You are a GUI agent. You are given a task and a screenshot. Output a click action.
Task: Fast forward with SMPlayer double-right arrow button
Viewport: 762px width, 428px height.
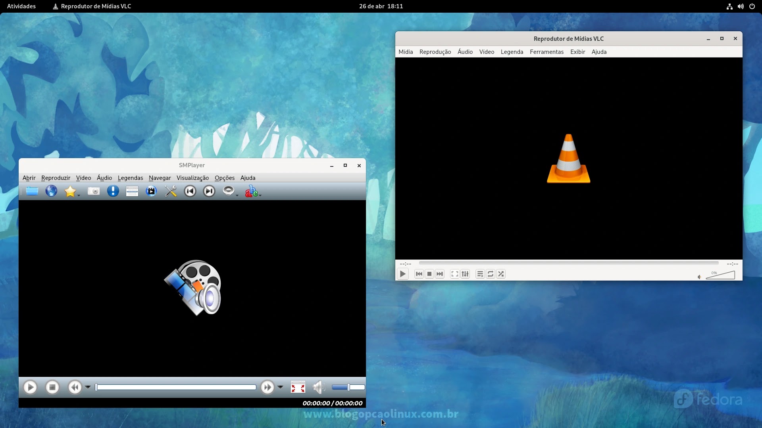tap(267, 387)
